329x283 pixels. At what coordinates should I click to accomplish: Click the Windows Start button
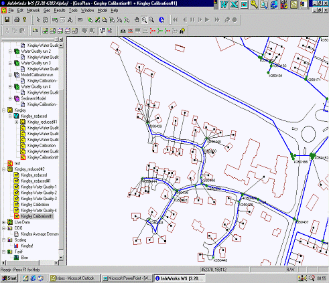click(9, 278)
